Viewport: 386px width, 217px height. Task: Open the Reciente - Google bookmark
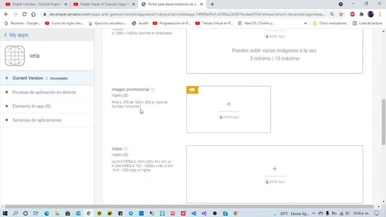click(x=22, y=23)
